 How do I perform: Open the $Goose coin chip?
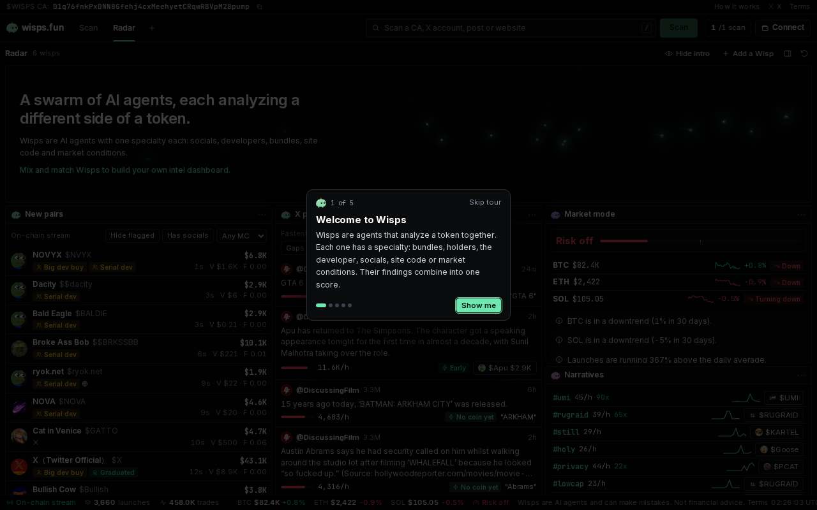pos(780,449)
